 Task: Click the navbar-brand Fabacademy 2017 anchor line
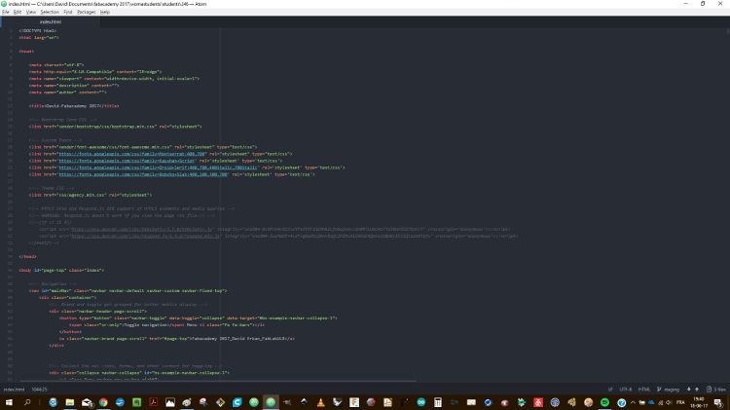pos(177,339)
